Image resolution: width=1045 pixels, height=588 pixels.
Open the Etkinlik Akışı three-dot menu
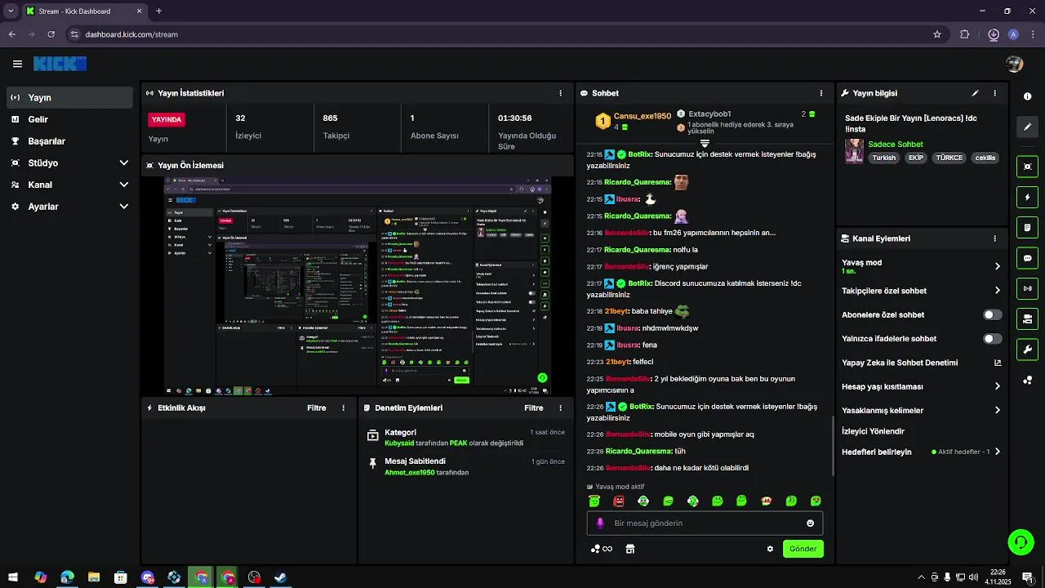(343, 408)
